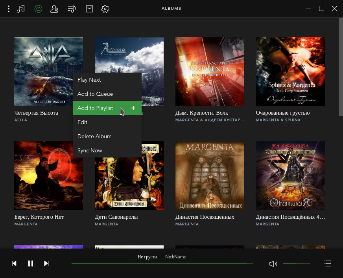Screen dimensions: 343x278
Task: Choose Delete Album from context menu
Action: click(x=107, y=136)
